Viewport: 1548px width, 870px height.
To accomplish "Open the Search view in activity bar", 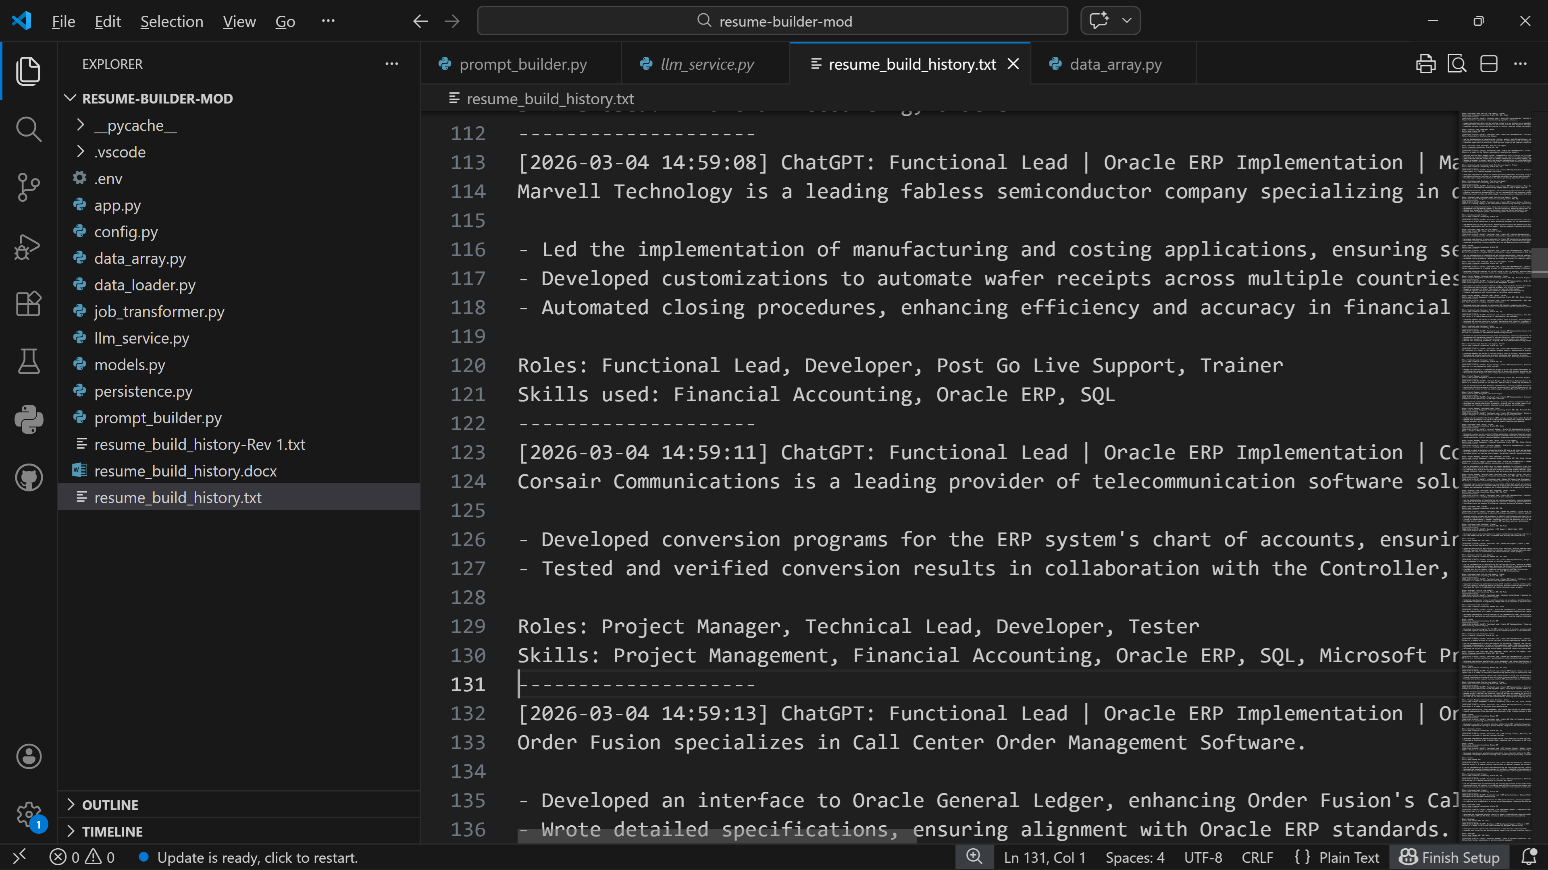I will pos(28,129).
